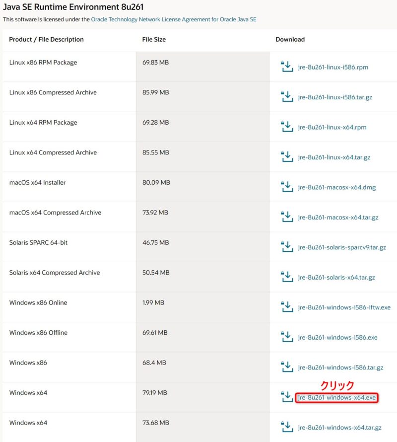Screen dimensions: 397x442
Task: Select jre-8u261-windows-i586-iftw.exe link
Action: click(344, 307)
